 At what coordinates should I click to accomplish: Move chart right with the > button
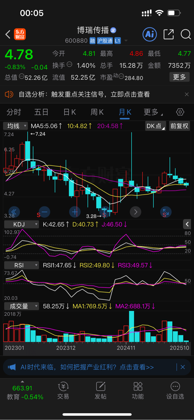point(135,212)
